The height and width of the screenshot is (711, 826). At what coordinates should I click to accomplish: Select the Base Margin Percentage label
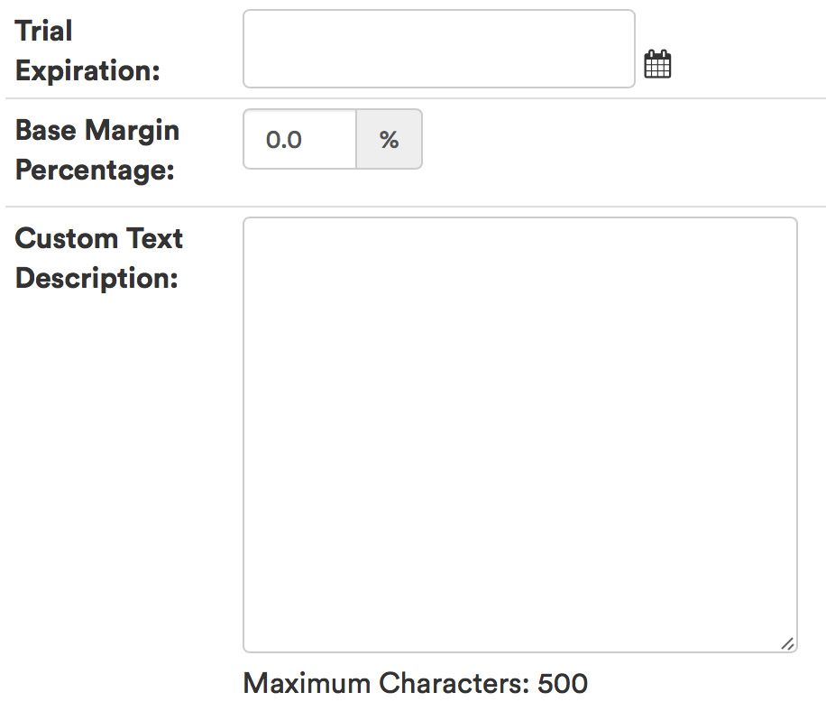(96, 149)
